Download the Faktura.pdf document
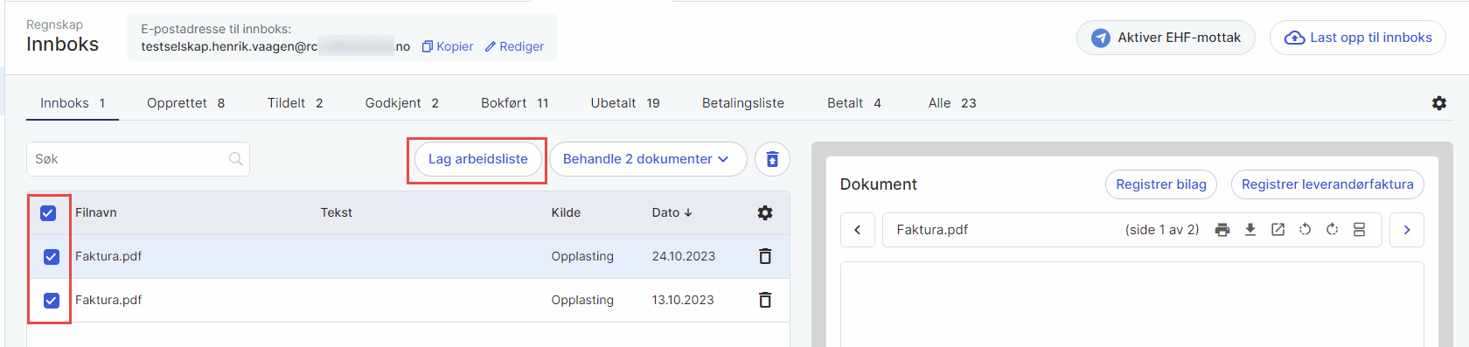1469x347 pixels. pyautogui.click(x=1250, y=230)
